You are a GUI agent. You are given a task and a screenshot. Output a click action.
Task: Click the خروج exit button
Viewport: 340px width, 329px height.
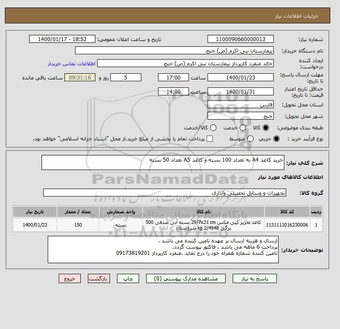pyautogui.click(x=70, y=279)
